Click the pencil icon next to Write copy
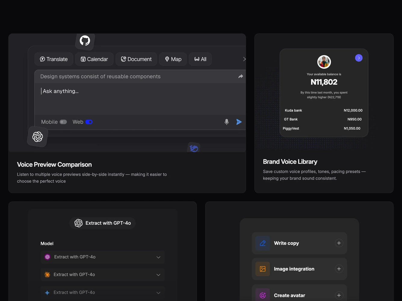 pos(263,243)
